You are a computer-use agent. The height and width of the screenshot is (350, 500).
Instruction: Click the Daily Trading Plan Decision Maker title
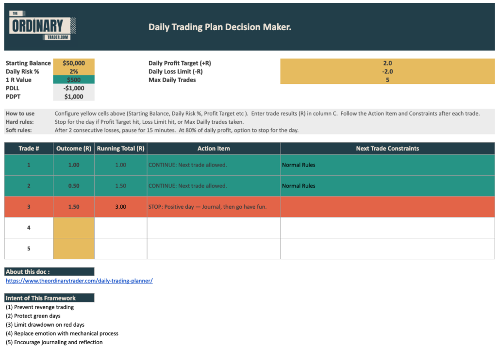[219, 27]
